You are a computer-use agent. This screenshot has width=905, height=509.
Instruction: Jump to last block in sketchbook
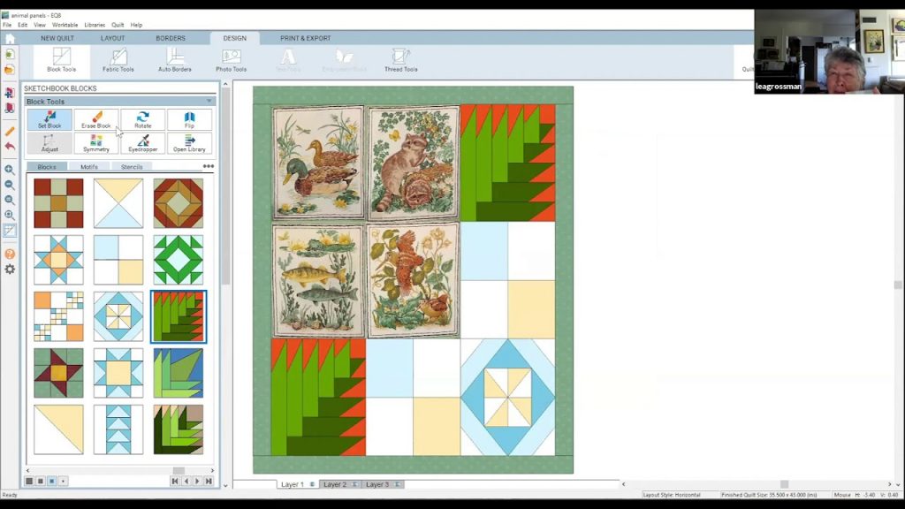click(209, 481)
